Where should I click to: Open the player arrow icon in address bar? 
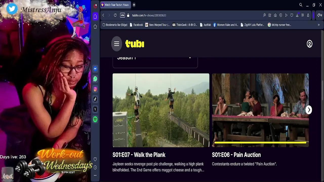(x=286, y=15)
